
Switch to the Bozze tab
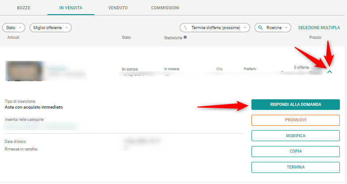27,8
